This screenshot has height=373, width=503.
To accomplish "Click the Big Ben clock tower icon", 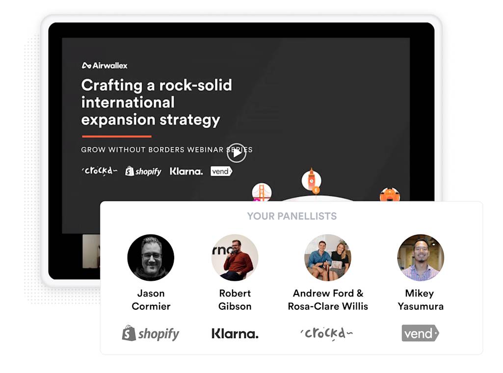I will (312, 181).
